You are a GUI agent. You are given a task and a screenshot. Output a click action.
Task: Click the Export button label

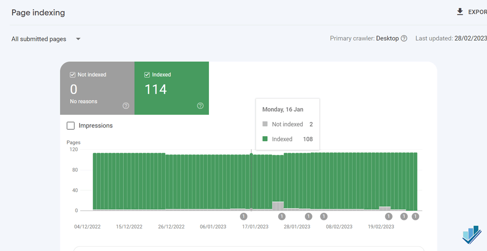(x=477, y=12)
